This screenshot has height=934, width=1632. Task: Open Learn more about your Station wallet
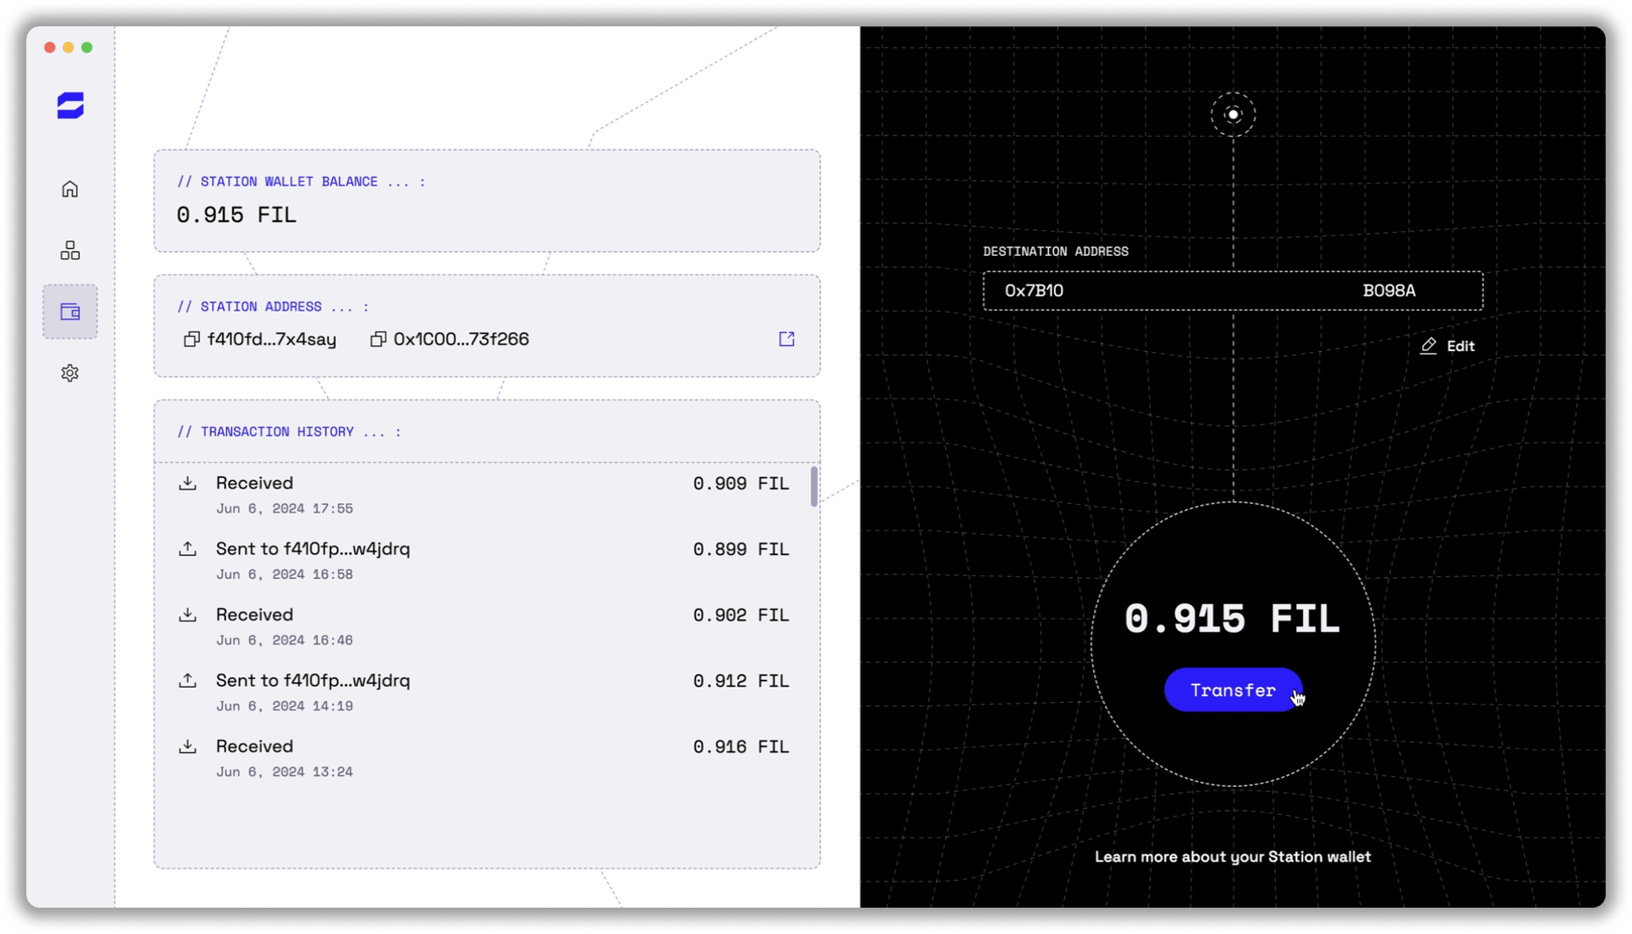tap(1233, 857)
